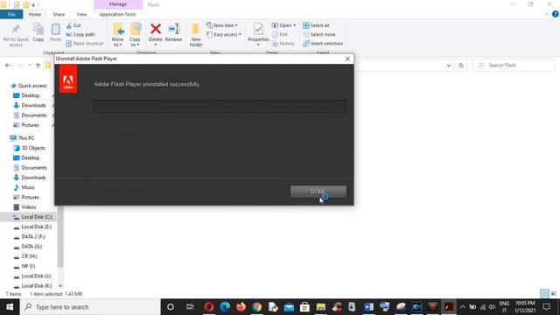Expand the Open dropdown in ribbon
The height and width of the screenshot is (315, 560).
(283, 25)
